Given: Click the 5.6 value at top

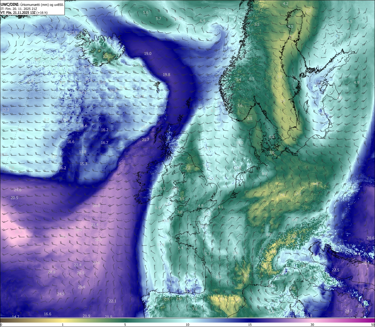Looking at the screenshot, I should click(x=146, y=13).
